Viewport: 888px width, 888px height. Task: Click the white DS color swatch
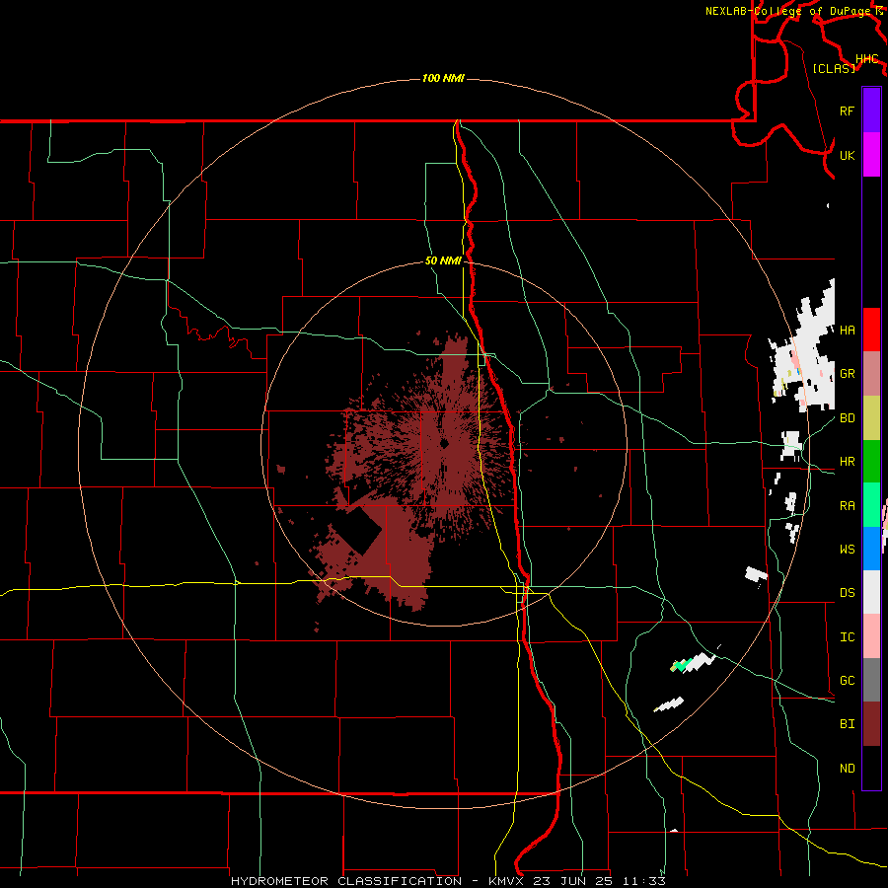(871, 592)
